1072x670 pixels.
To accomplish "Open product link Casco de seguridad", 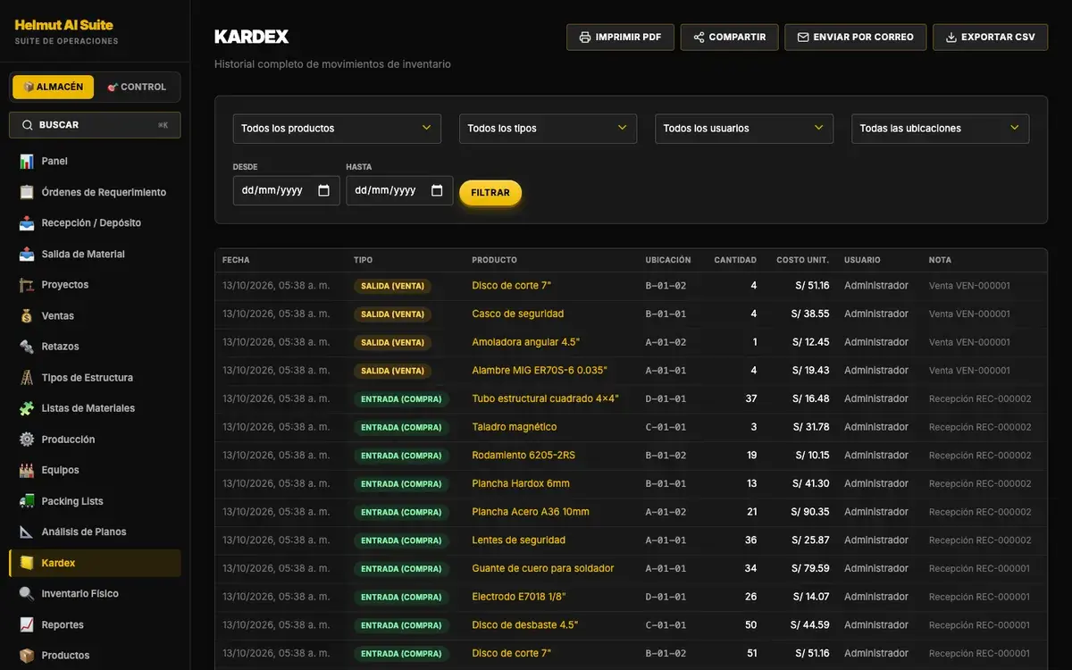I will tap(517, 314).
